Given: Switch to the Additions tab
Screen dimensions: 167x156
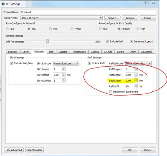Looking at the screenshot, I should (x=39, y=51).
